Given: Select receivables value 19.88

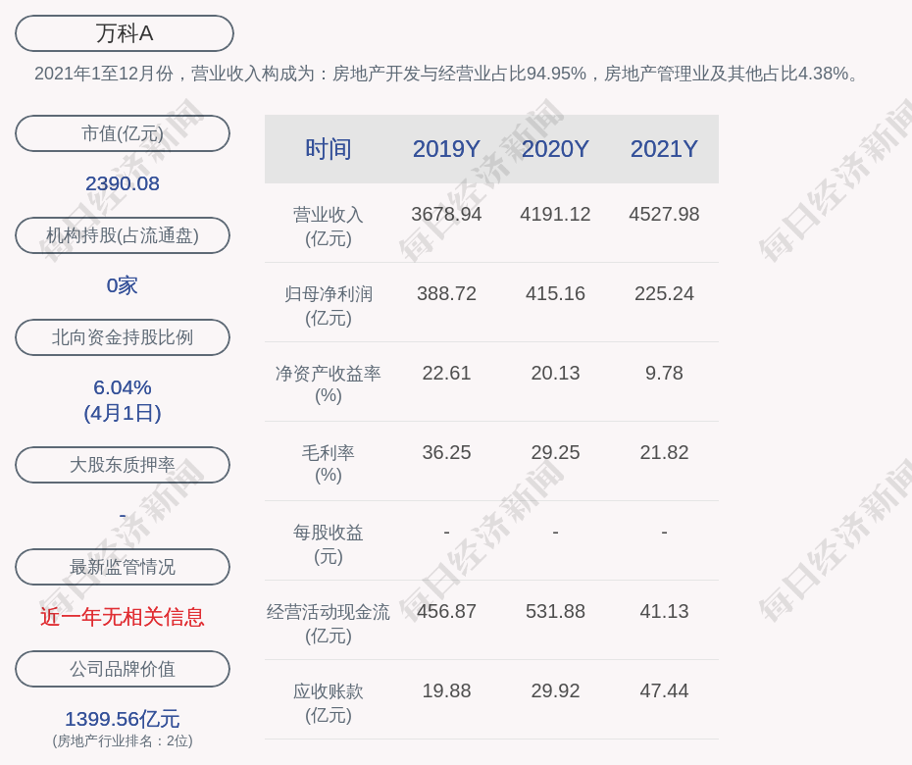Looking at the screenshot, I should (447, 691).
